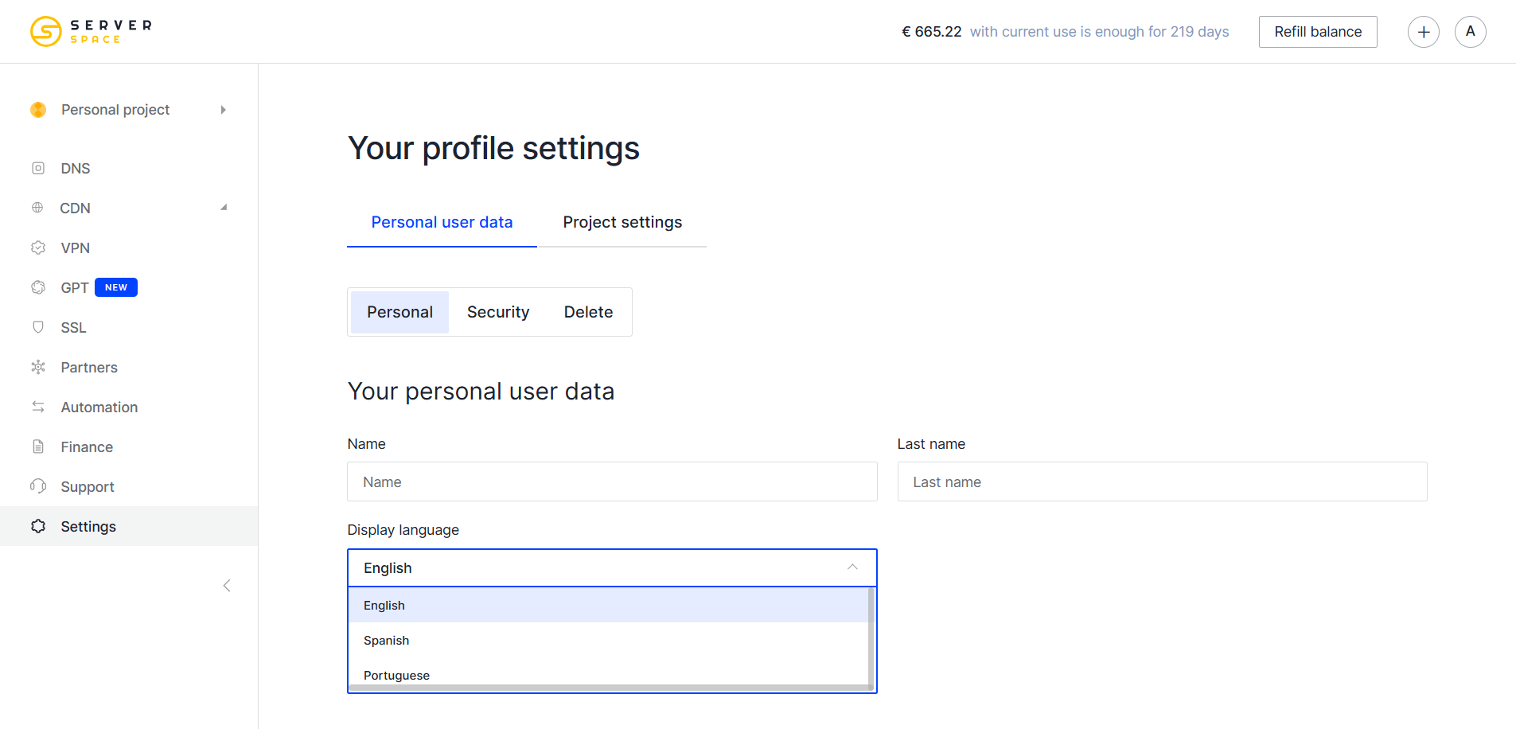
Task: Collapse the Display language dropdown arrow
Action: (852, 567)
